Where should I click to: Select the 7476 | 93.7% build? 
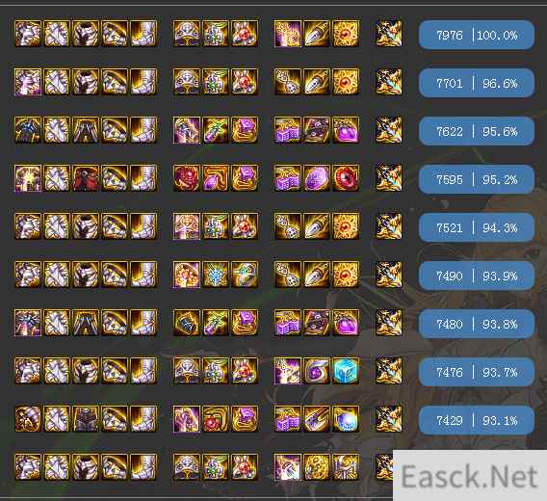tap(476, 372)
